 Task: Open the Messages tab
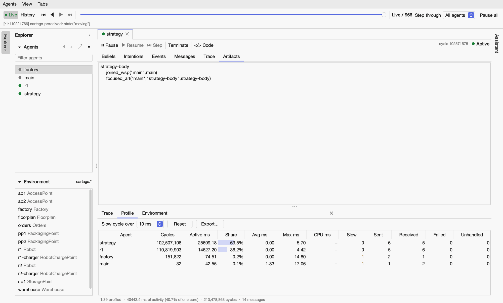pos(185,56)
